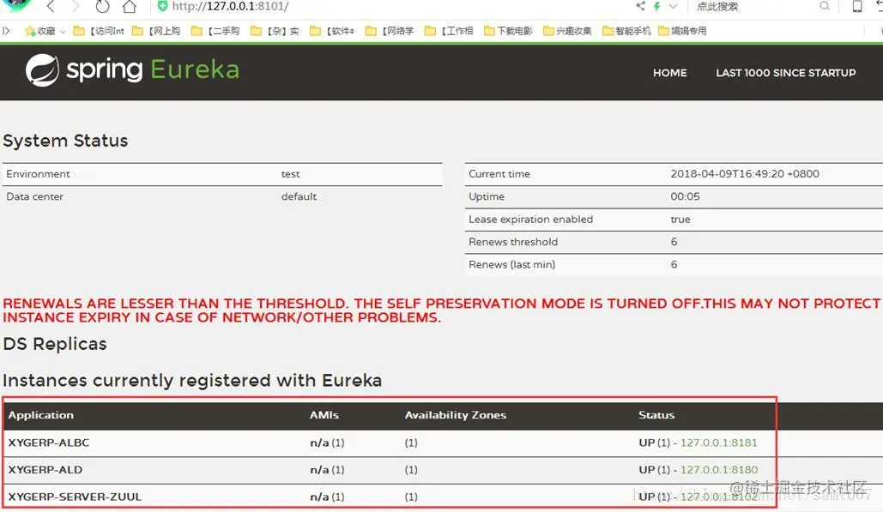Open the 【工作相 bookmark folder
This screenshot has width=883, height=512.
pyautogui.click(x=449, y=31)
